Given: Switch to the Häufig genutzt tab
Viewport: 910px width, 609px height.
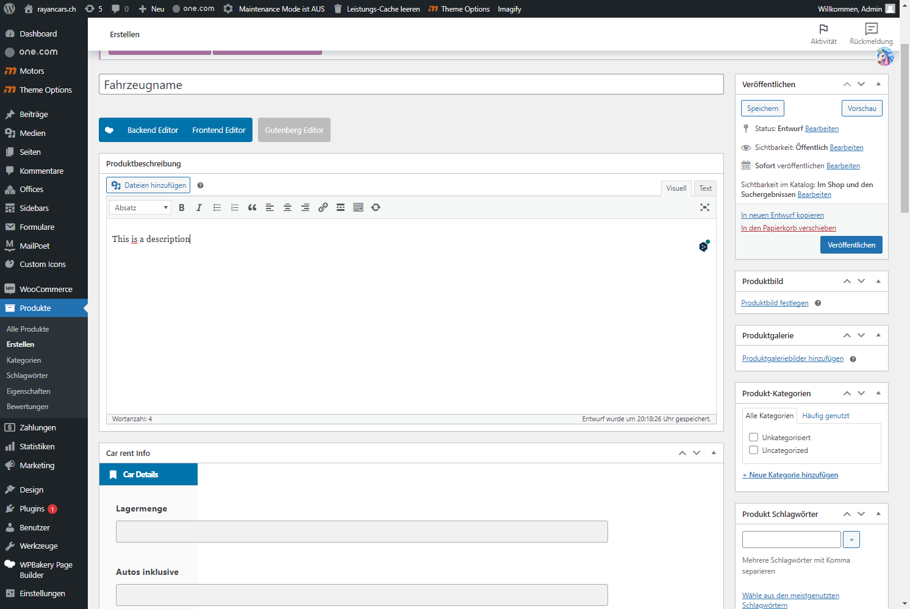Looking at the screenshot, I should coord(825,416).
